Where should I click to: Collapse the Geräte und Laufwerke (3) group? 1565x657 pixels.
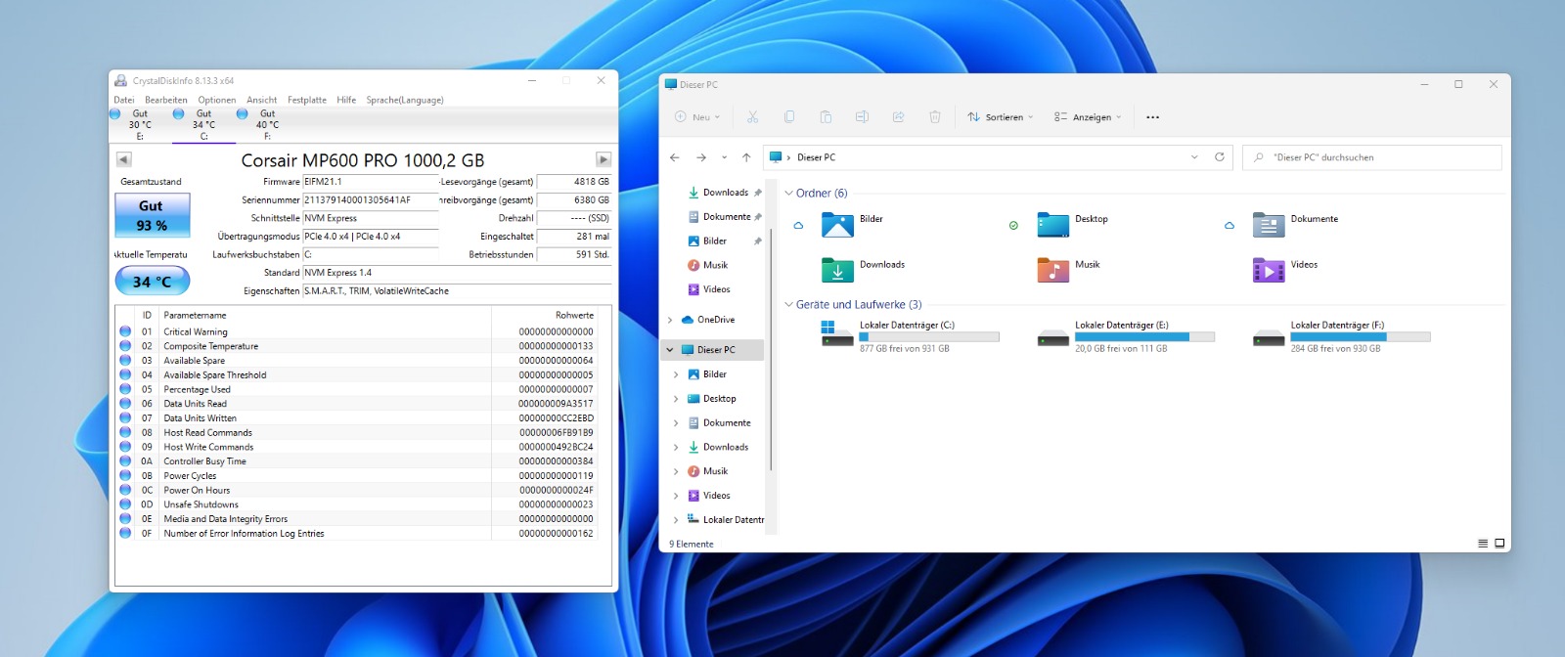coord(788,305)
